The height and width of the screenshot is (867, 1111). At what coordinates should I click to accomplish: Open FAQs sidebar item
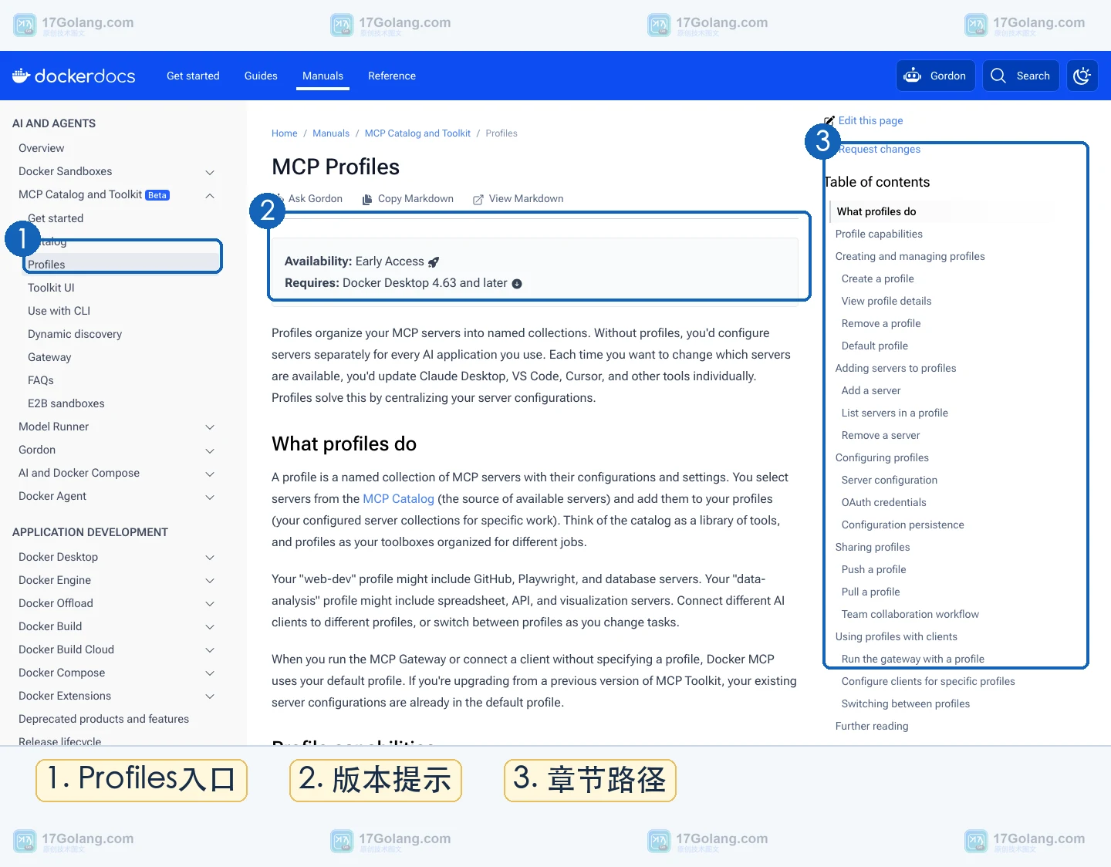tap(41, 380)
